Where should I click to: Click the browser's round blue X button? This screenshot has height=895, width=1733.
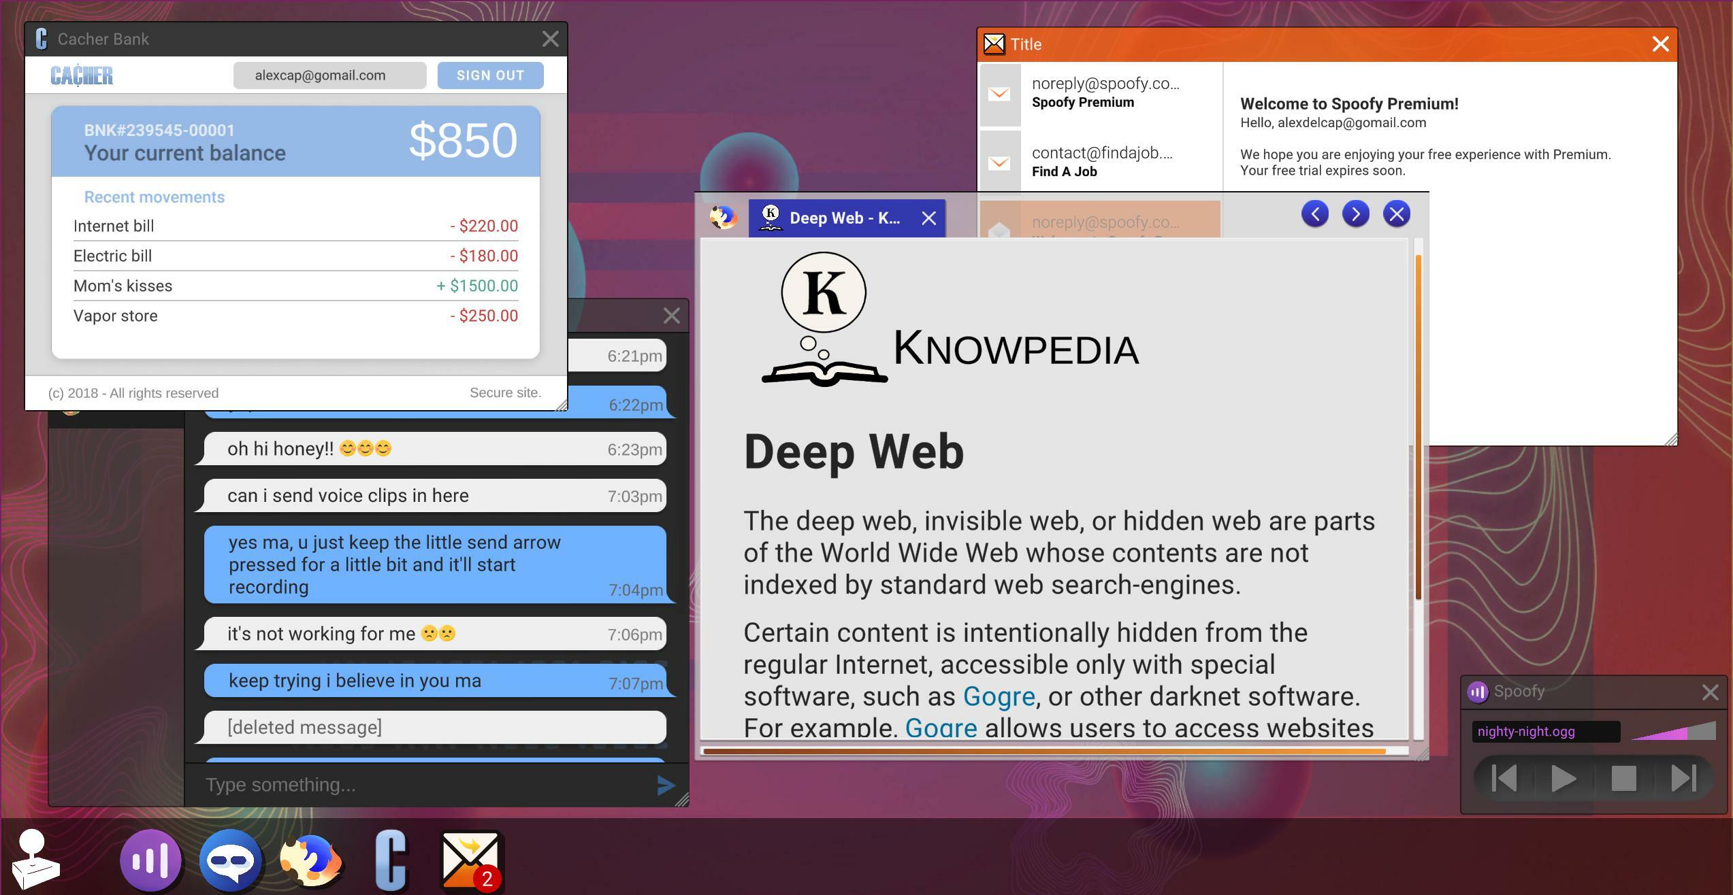[1396, 214]
